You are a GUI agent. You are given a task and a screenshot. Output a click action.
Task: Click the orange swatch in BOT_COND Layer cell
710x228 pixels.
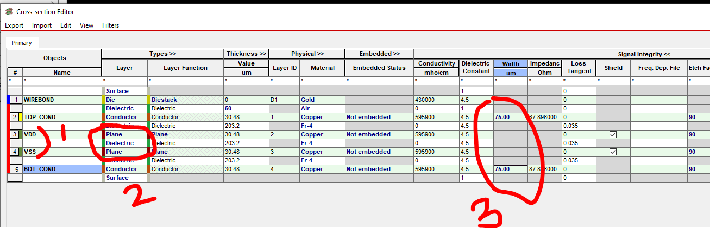103,169
